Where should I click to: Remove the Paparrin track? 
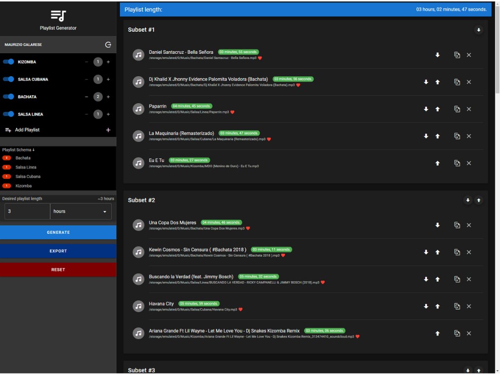[x=469, y=109]
